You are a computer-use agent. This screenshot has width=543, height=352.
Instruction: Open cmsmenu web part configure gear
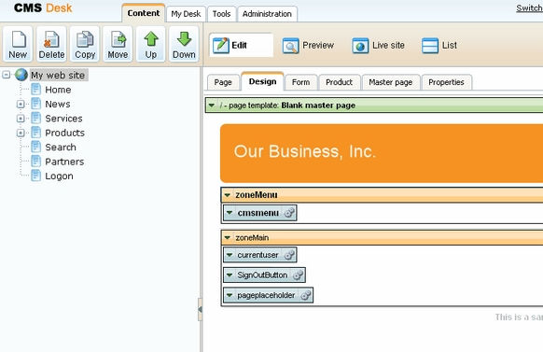(289, 213)
